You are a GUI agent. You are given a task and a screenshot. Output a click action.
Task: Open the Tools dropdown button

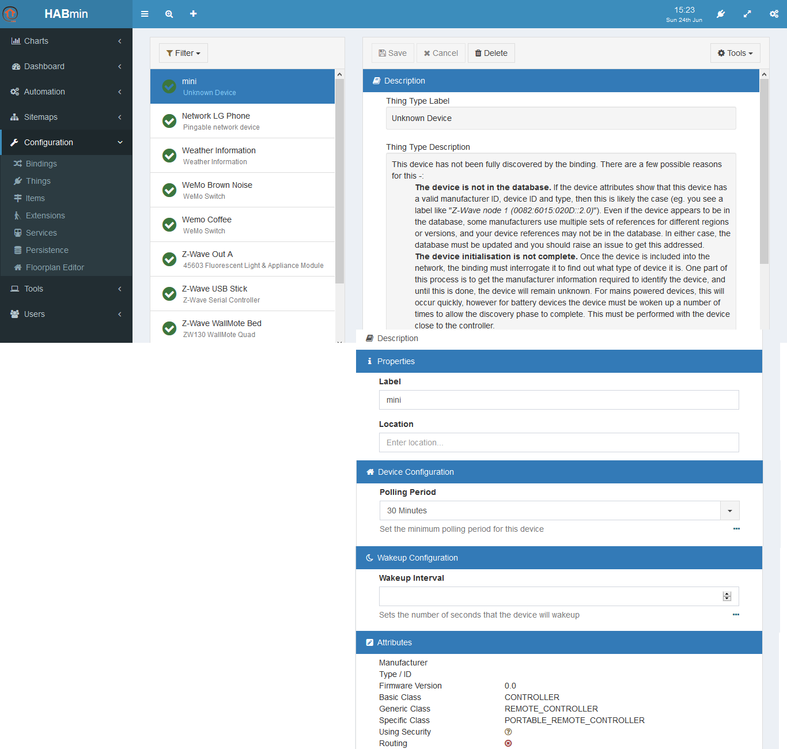point(735,53)
